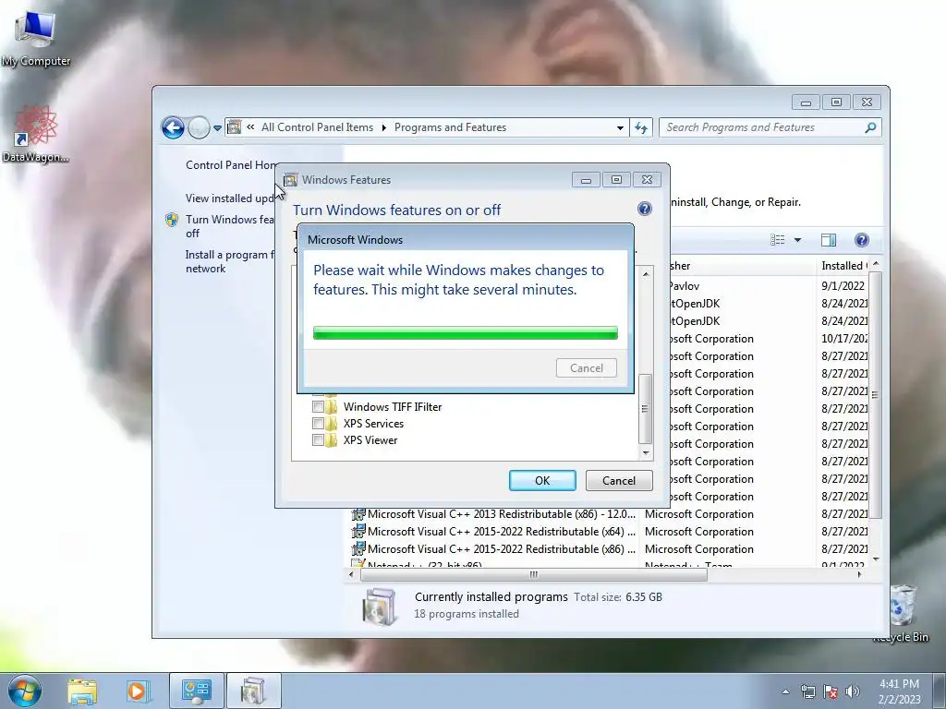The height and width of the screenshot is (709, 946).
Task: Click Cancel in Windows Features dialog
Action: 618,480
